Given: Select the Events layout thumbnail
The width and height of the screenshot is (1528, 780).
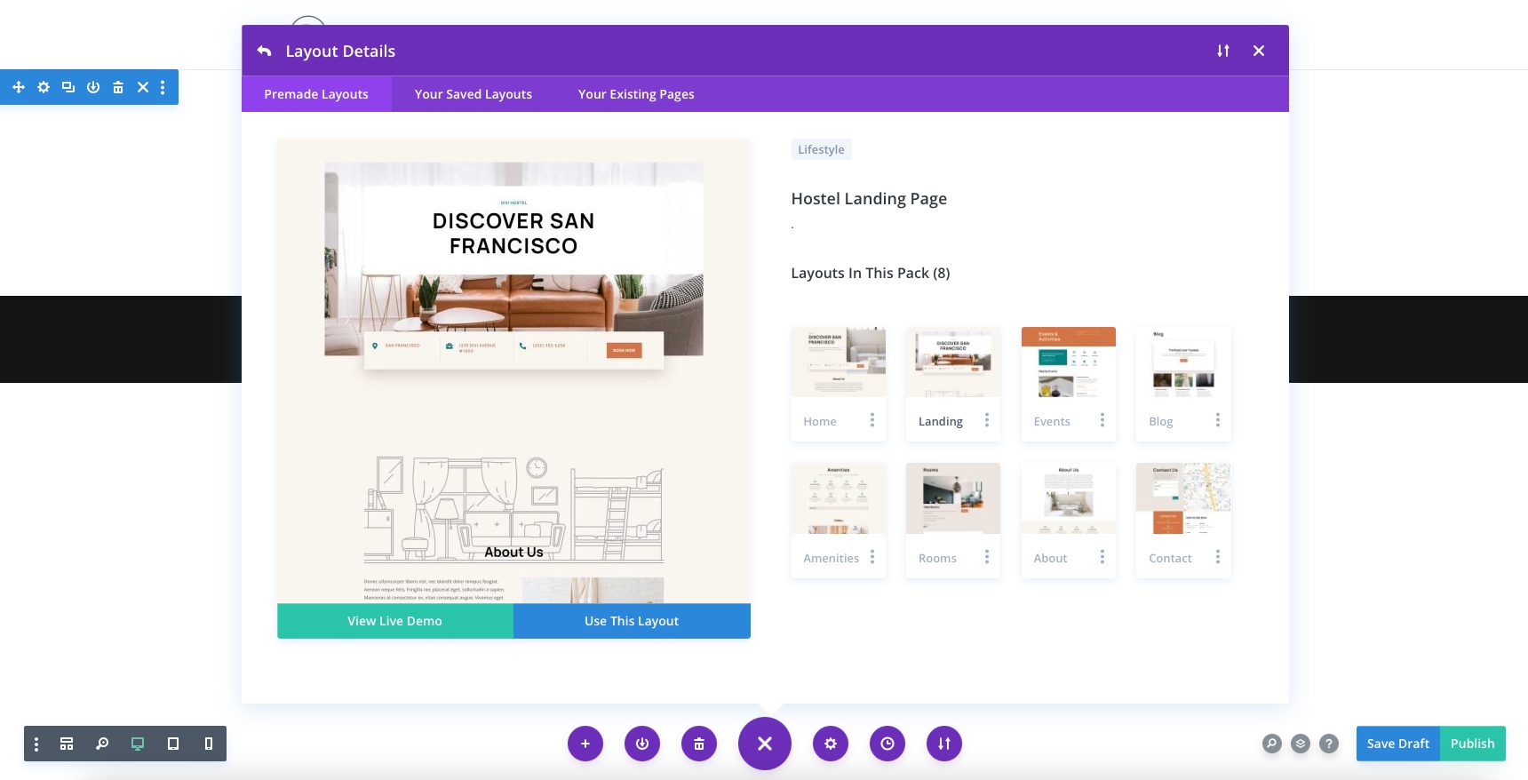Looking at the screenshot, I should point(1069,362).
